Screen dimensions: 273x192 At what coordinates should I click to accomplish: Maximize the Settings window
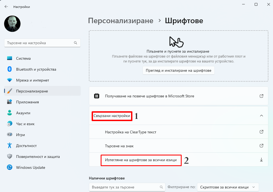point(256,4)
